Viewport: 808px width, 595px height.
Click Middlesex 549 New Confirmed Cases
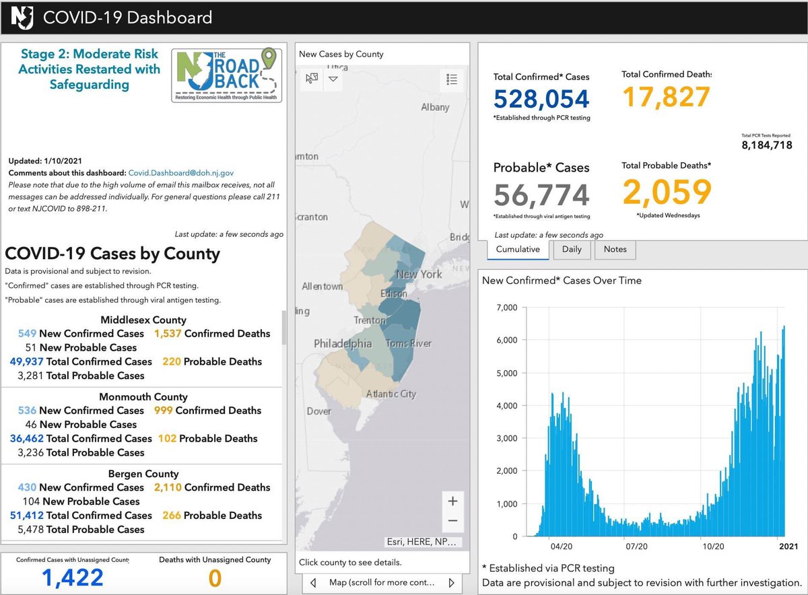81,333
